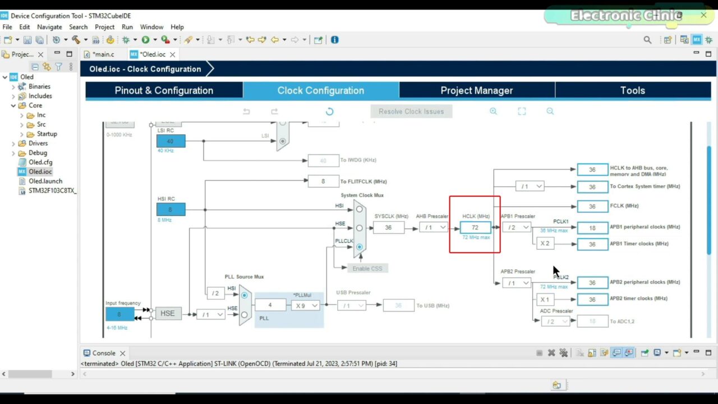Click the Console tab

pyautogui.click(x=104, y=353)
